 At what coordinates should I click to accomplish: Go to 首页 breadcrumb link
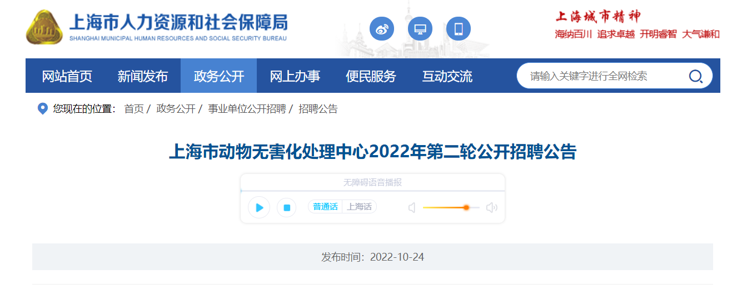(134, 109)
